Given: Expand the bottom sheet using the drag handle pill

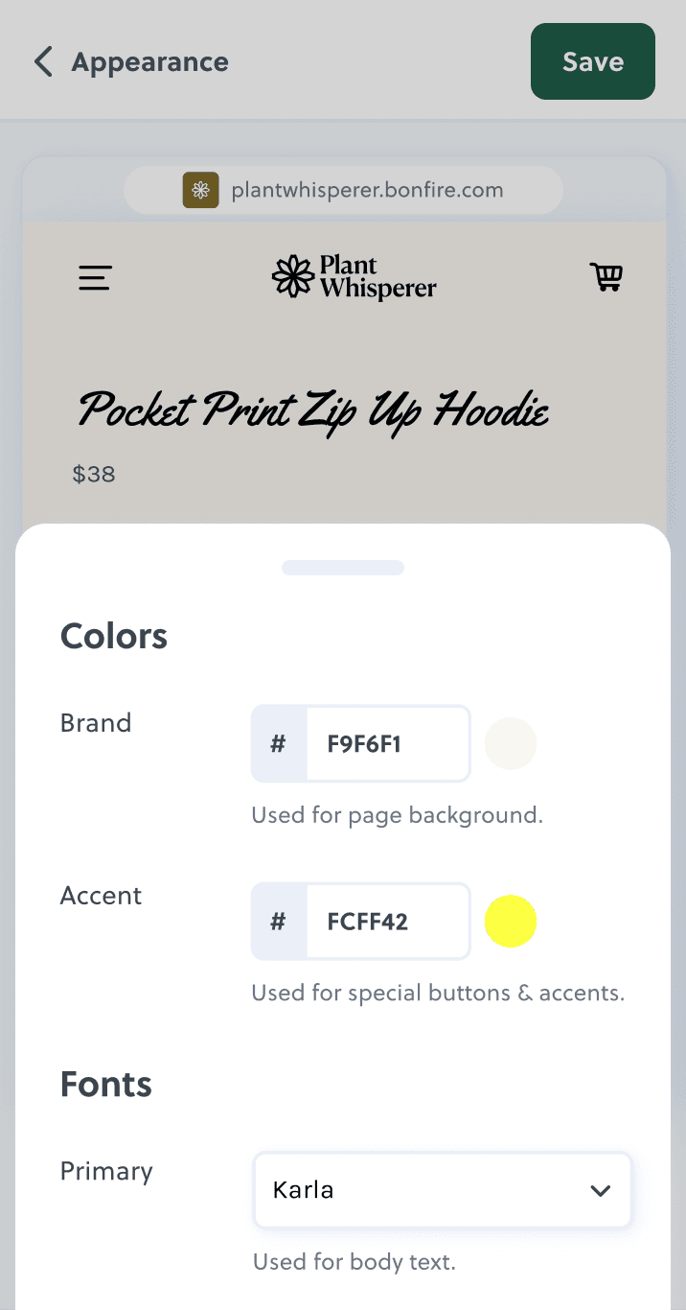Looking at the screenshot, I should (x=342, y=567).
